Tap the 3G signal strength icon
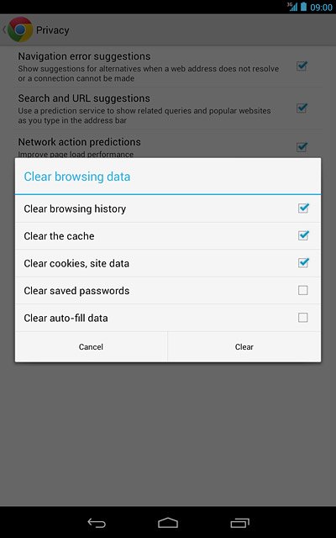 (292, 7)
